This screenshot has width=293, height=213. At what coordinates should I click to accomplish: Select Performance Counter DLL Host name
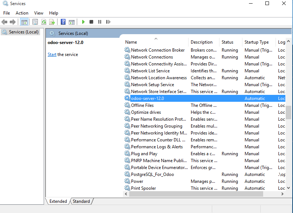[x=158, y=140]
